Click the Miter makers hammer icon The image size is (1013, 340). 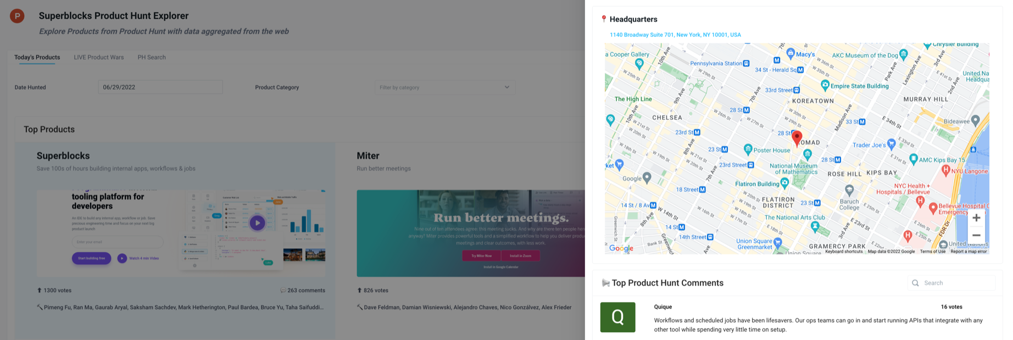click(360, 307)
